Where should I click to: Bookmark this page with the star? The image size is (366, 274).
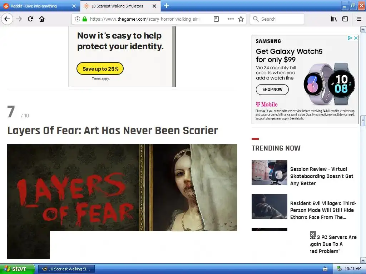click(241, 19)
